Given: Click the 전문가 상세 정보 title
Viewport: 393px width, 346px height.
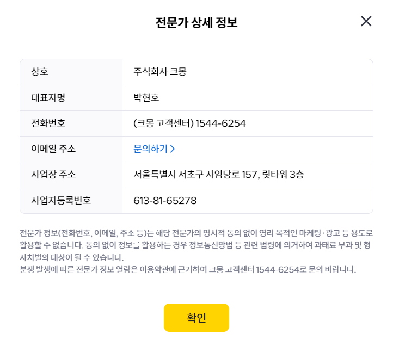Looking at the screenshot, I should point(196,22).
